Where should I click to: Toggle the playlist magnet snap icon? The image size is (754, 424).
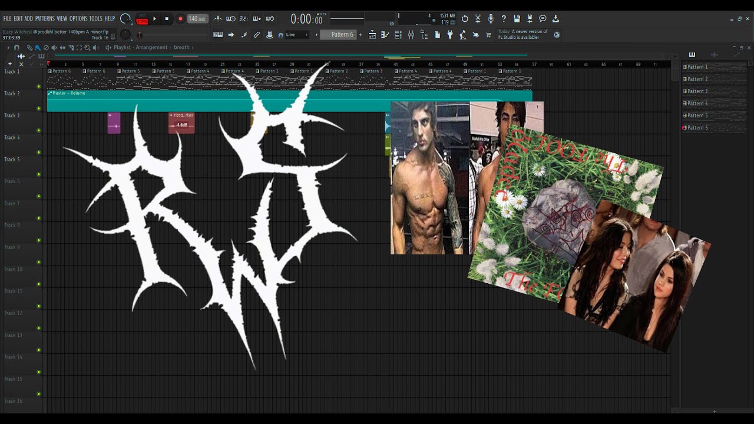(16, 47)
